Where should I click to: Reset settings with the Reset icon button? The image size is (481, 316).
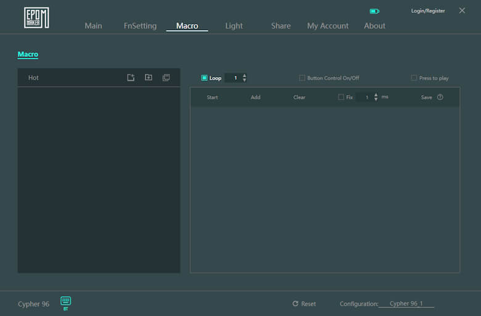point(295,304)
